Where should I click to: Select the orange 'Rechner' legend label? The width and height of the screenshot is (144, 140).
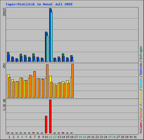click(141, 113)
